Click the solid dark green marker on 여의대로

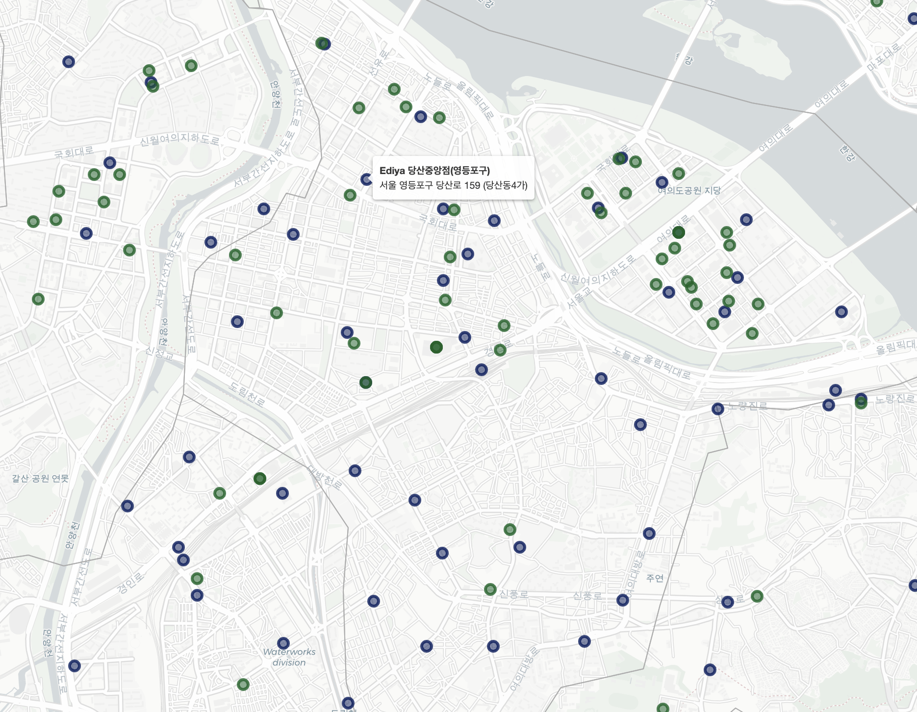point(679,232)
